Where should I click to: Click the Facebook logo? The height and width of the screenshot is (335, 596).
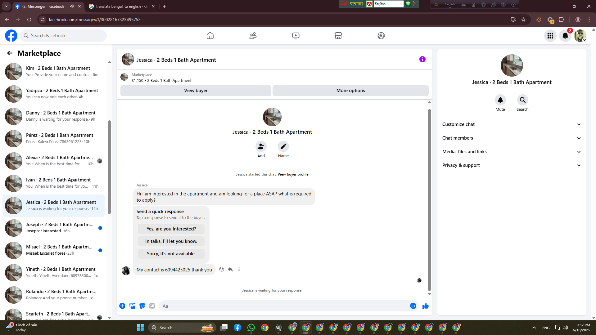11,36
